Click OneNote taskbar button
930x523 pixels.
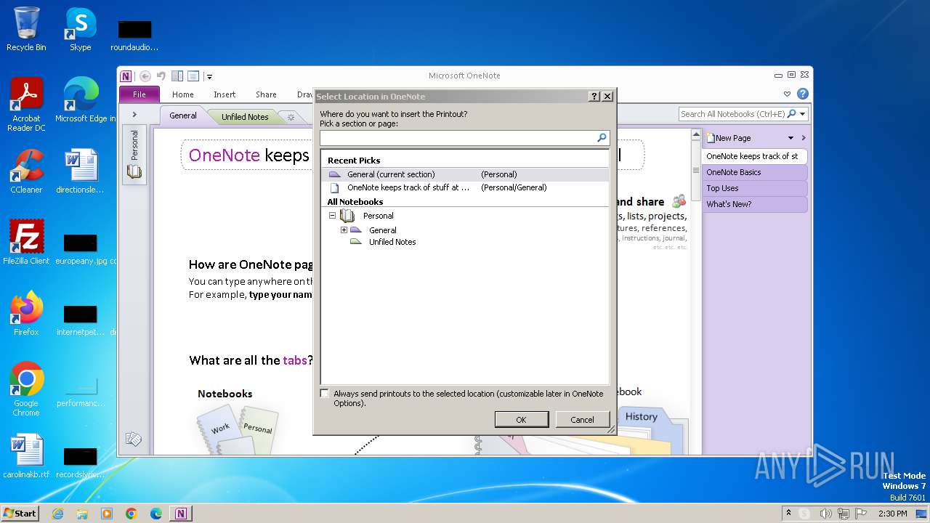click(181, 514)
